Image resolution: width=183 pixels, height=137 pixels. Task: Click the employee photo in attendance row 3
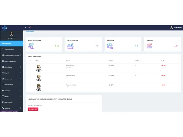click(39, 88)
